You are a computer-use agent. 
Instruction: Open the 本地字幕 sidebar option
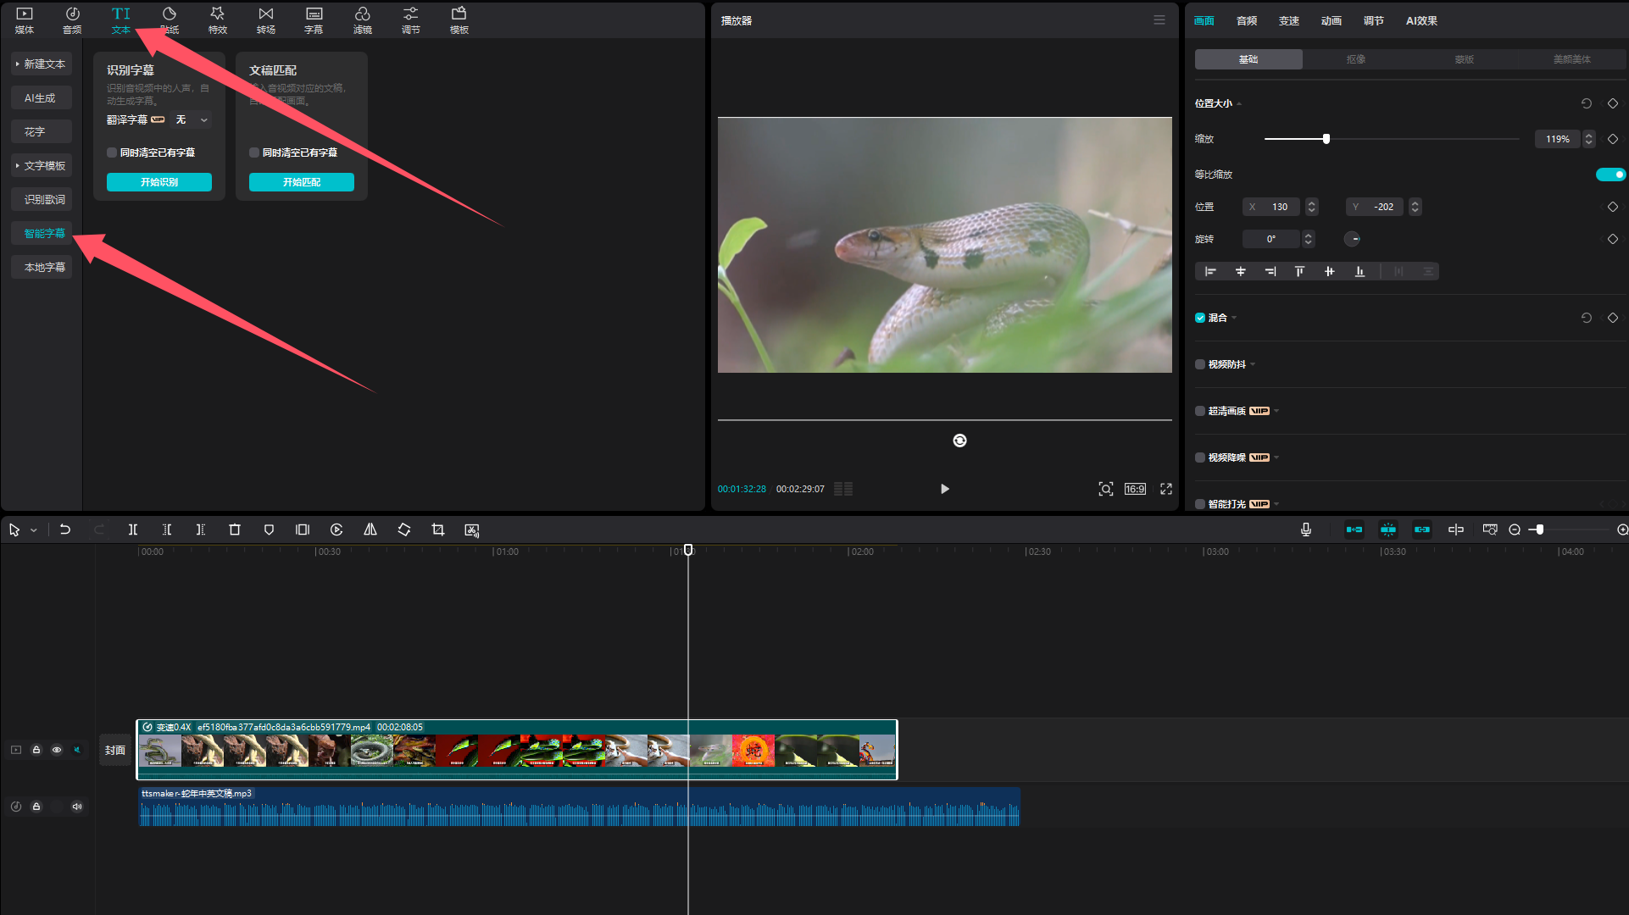42,268
